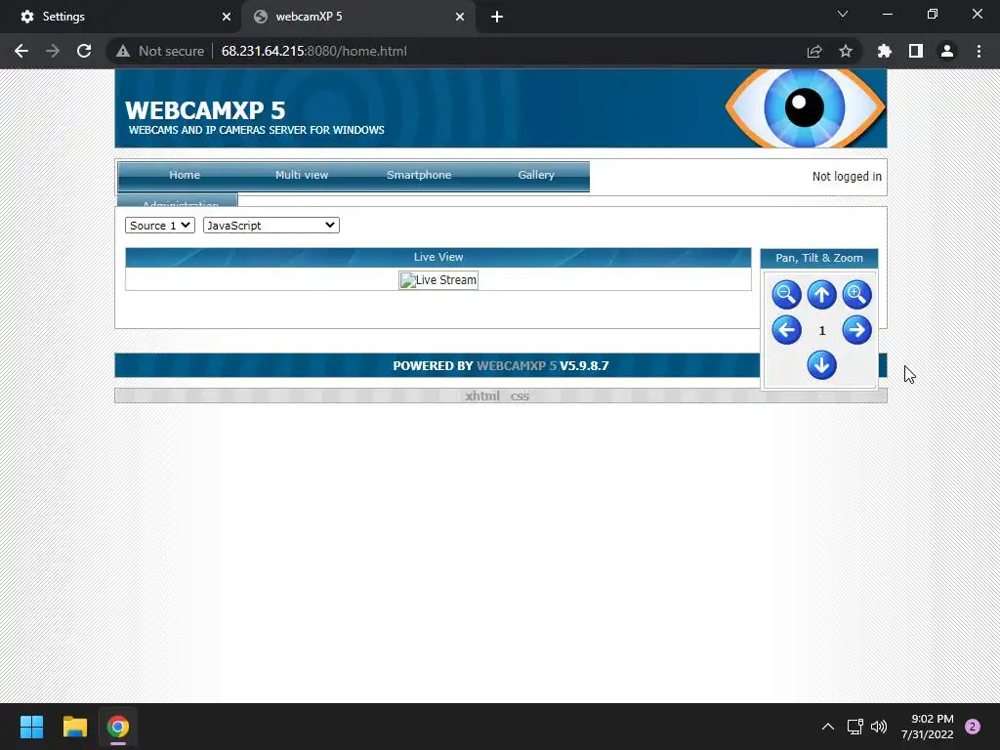Screen dimensions: 1000x750
Task: Switch to the webcamXP 5 browser tab
Action: click(358, 17)
